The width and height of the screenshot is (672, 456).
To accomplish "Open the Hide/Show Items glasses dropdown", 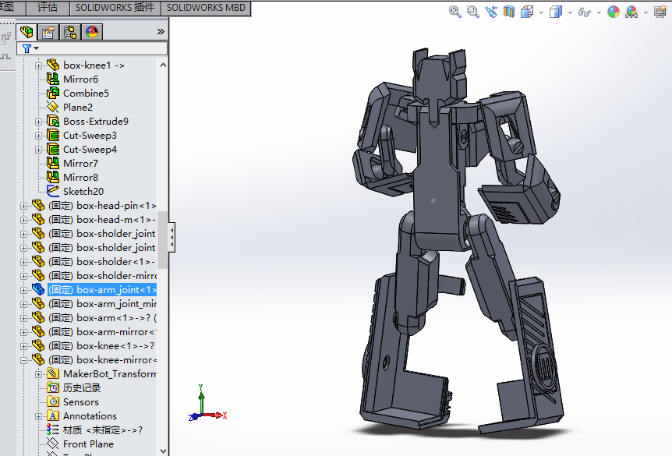I will tap(585, 12).
